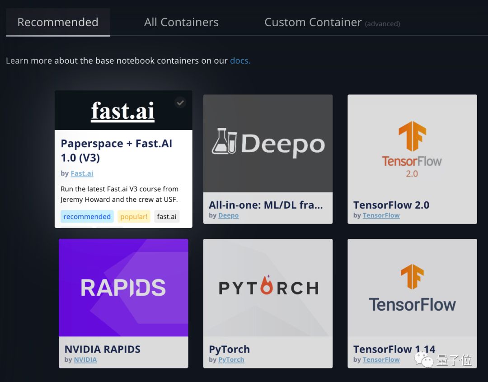Click TensorFlow author link under TensorFlow 2.0
The image size is (488, 382).
381,215
